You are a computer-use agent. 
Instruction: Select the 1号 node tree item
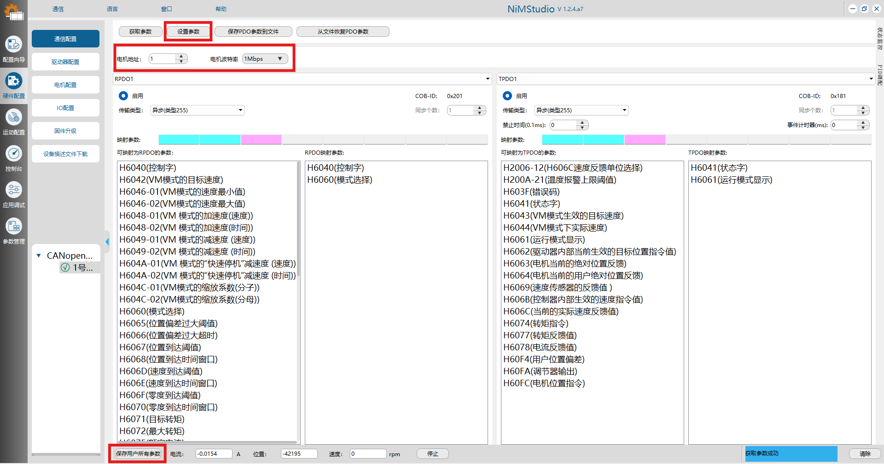[x=79, y=267]
